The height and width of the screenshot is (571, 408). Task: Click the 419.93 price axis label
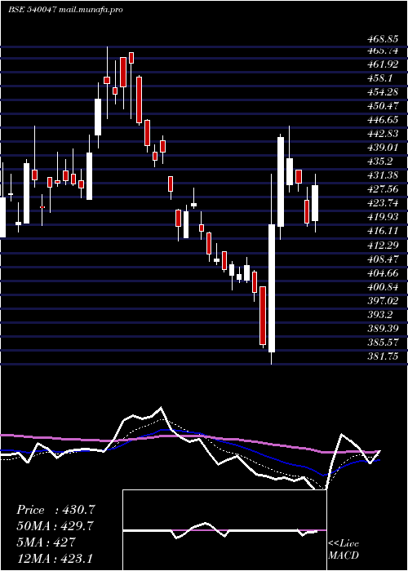(x=383, y=217)
